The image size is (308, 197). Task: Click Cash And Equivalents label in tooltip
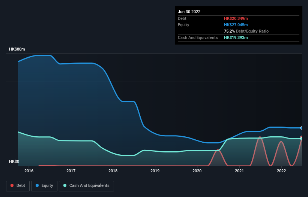coord(198,37)
